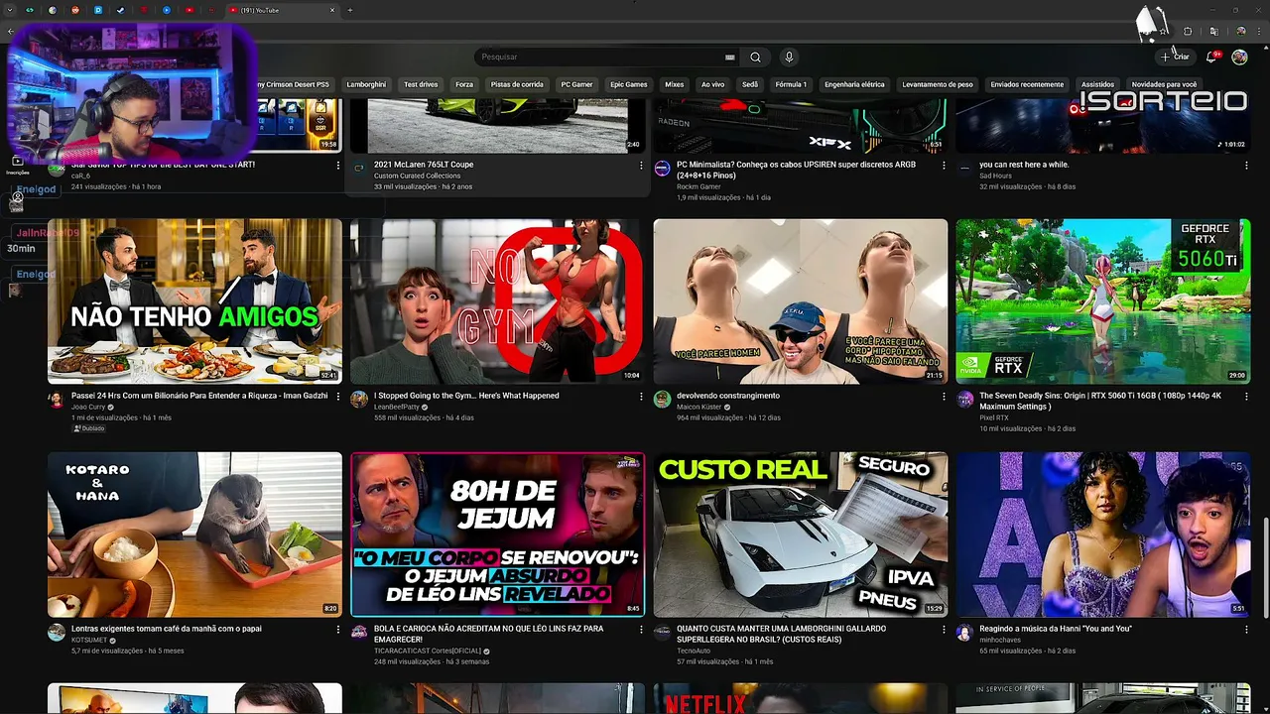Play the GeForce RTX 5060 Ti thumbnail
The width and height of the screenshot is (1270, 714).
[1103, 301]
